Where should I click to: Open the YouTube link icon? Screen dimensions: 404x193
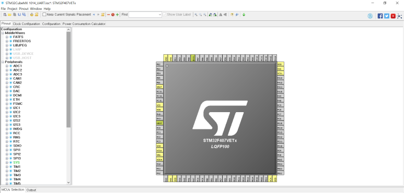pyautogui.click(x=393, y=16)
